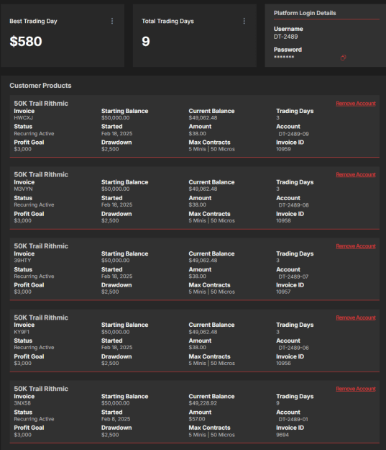Remove Account for invoice KY9F1
386x450 pixels.
(x=356, y=318)
